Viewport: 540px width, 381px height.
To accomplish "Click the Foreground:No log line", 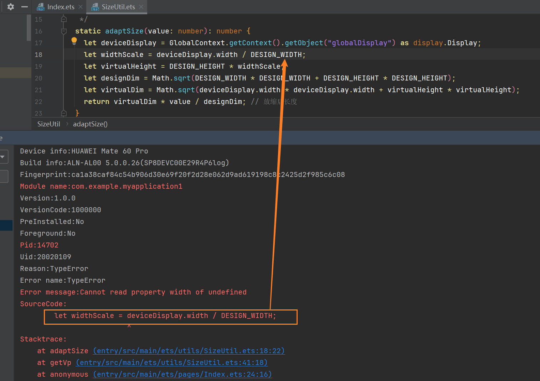I will tap(48, 233).
